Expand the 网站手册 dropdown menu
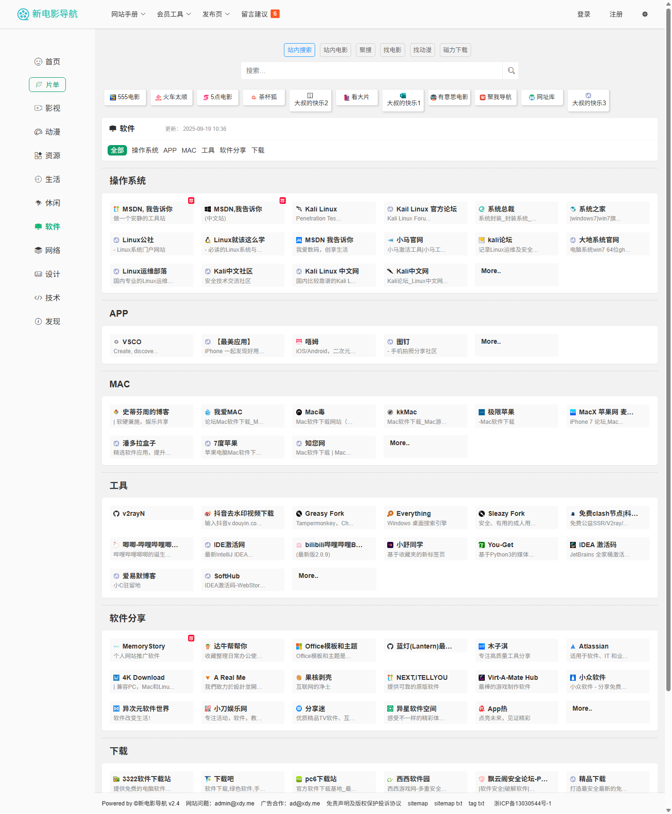This screenshot has width=672, height=814. (x=128, y=14)
